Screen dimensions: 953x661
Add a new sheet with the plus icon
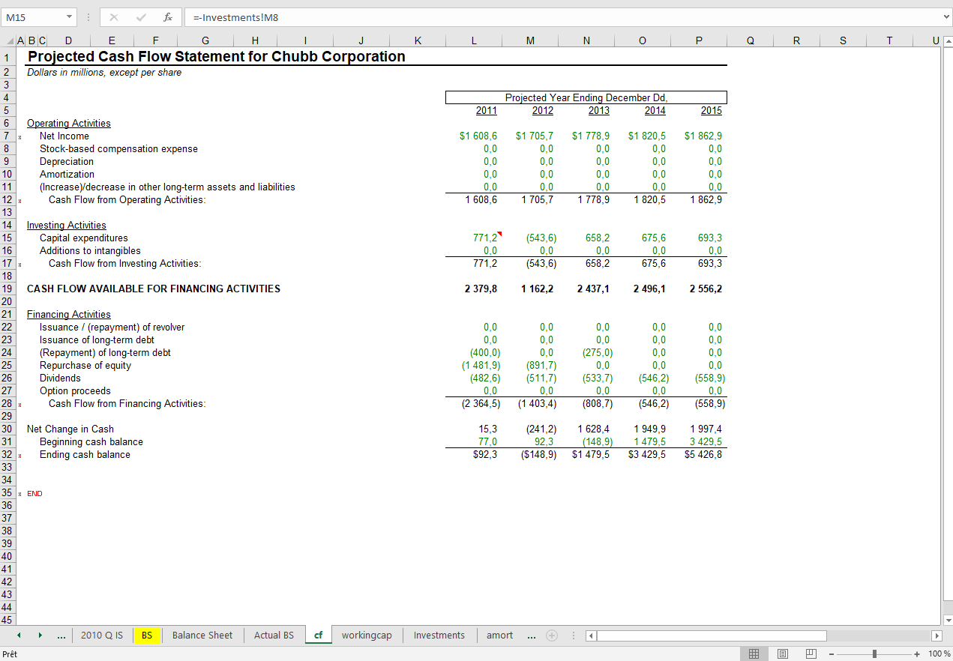[x=552, y=635]
